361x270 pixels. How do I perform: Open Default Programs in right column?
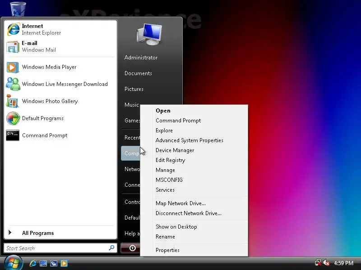pyautogui.click(x=132, y=218)
